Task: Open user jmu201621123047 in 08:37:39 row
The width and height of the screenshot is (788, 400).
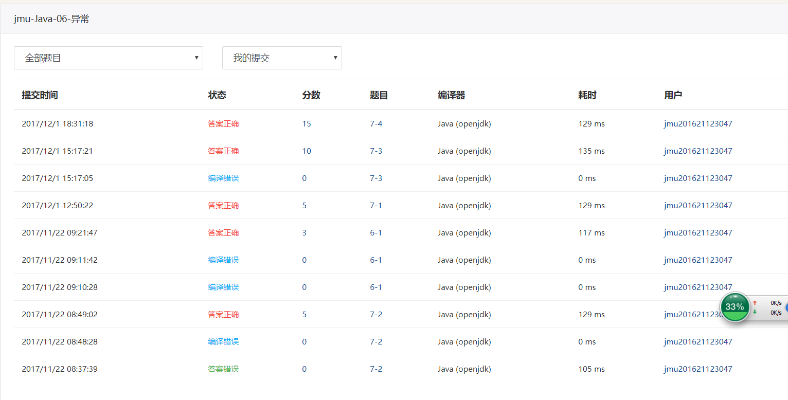Action: [698, 369]
